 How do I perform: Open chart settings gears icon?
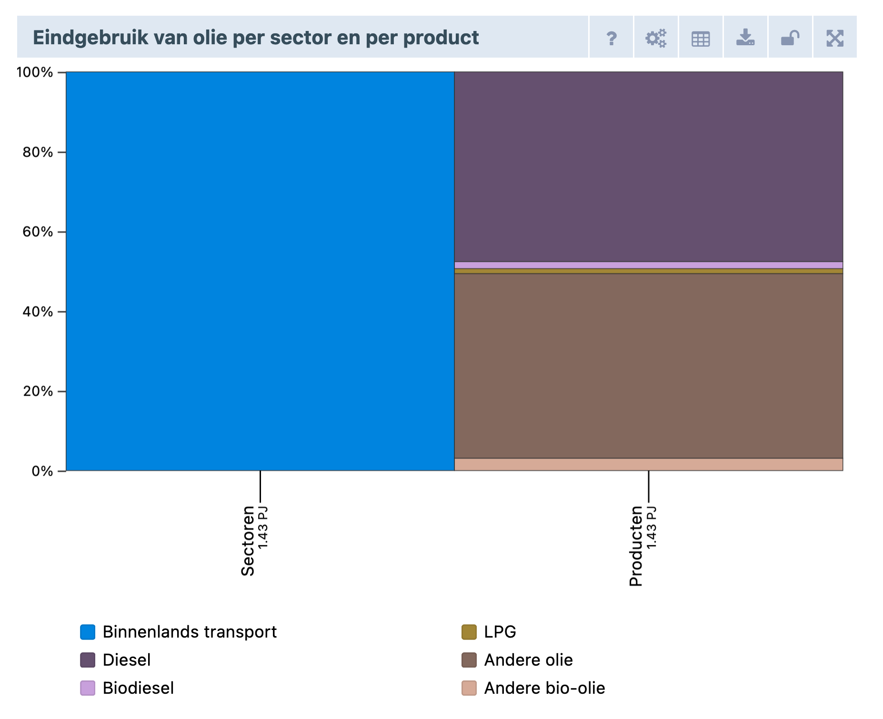(x=656, y=37)
